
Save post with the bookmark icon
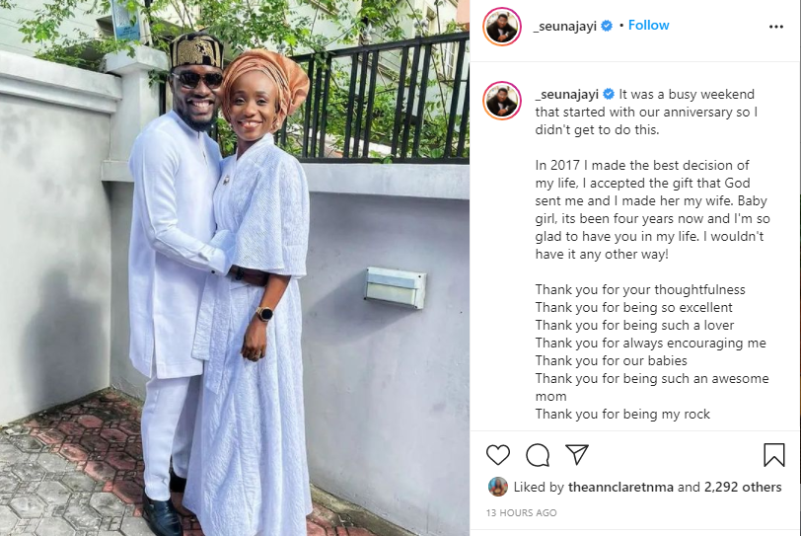pyautogui.click(x=774, y=455)
